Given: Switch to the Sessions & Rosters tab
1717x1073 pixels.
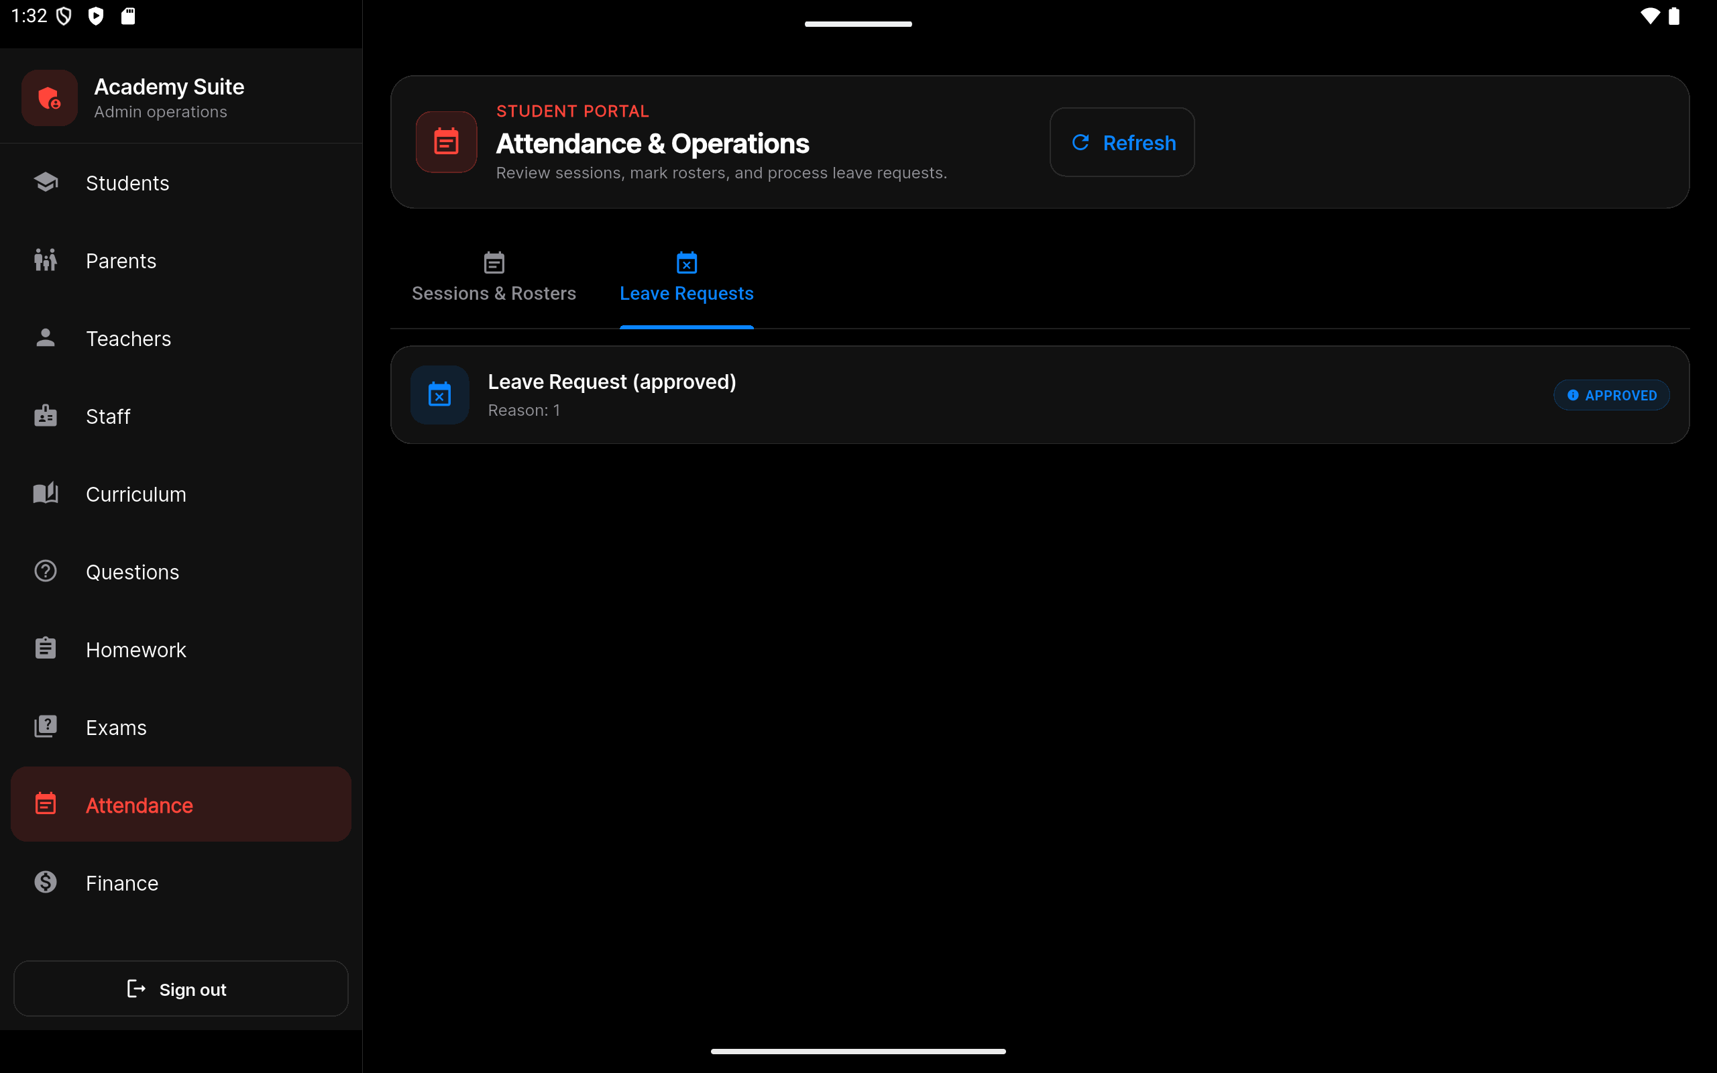Looking at the screenshot, I should point(494,279).
